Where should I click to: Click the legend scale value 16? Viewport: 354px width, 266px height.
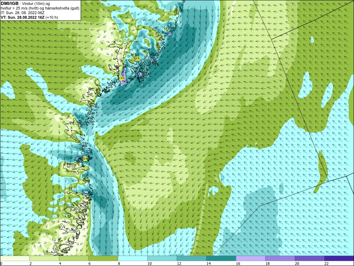[238, 264]
